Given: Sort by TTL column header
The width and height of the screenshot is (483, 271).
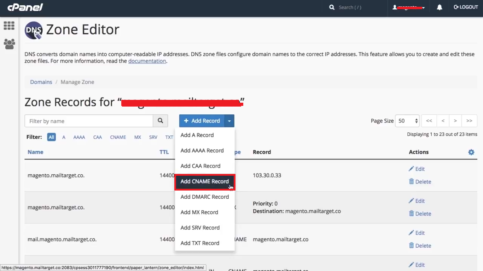Looking at the screenshot, I should [x=164, y=152].
